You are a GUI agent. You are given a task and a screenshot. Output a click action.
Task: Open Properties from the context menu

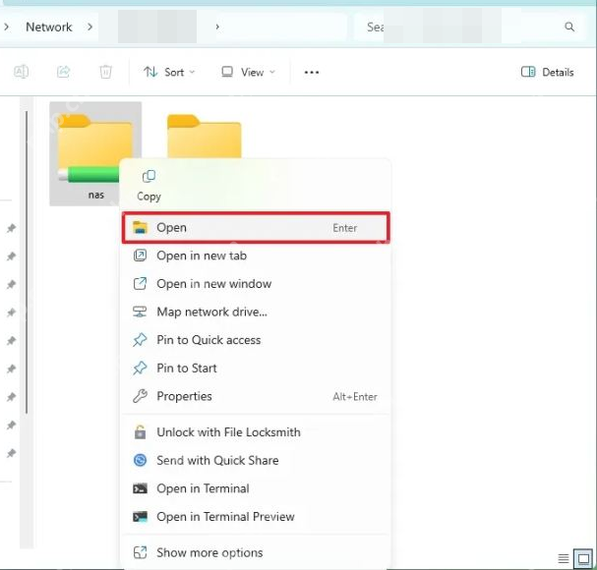256,396
